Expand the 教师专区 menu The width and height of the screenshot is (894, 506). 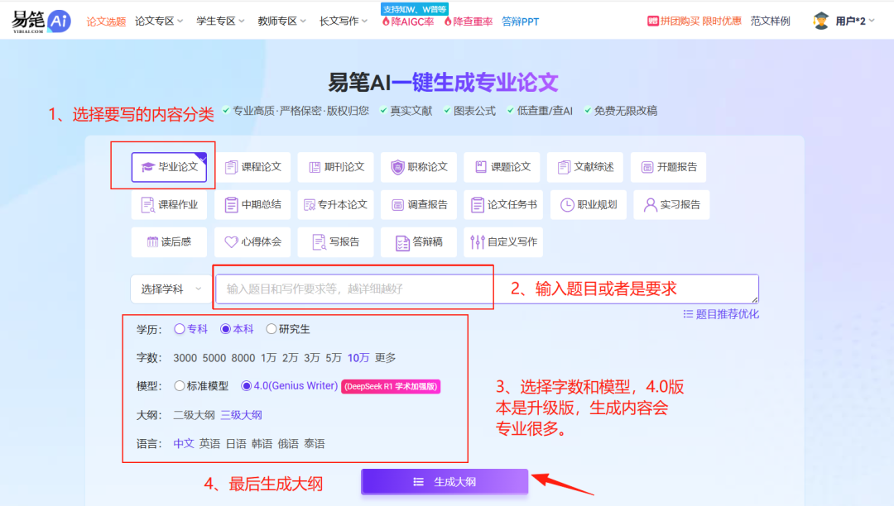pyautogui.click(x=282, y=21)
